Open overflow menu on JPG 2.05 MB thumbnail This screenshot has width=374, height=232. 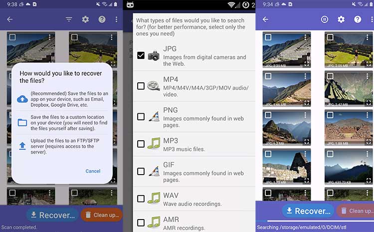(x=368, y=37)
